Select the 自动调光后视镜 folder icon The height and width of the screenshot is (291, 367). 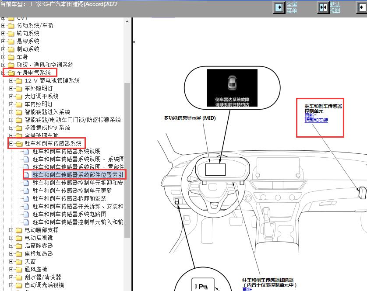tap(19, 285)
